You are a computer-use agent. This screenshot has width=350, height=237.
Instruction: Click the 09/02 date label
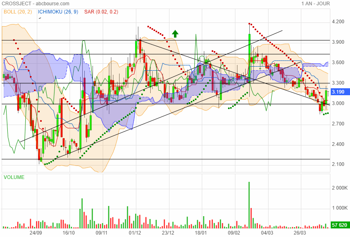point(234,233)
